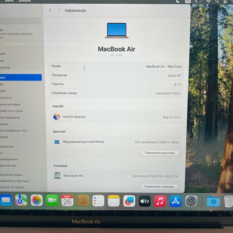Click the Macintosh HD drive icon
Image resolution: width=233 pixels, height=233 pixels.
point(58,175)
